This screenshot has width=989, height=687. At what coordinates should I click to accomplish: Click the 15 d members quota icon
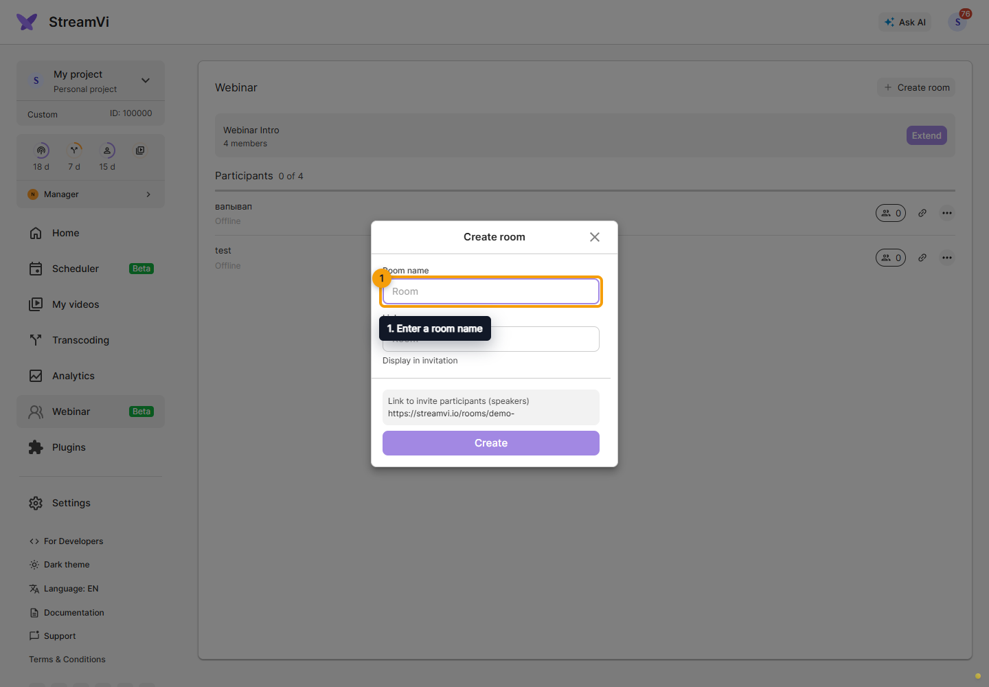pos(107,150)
